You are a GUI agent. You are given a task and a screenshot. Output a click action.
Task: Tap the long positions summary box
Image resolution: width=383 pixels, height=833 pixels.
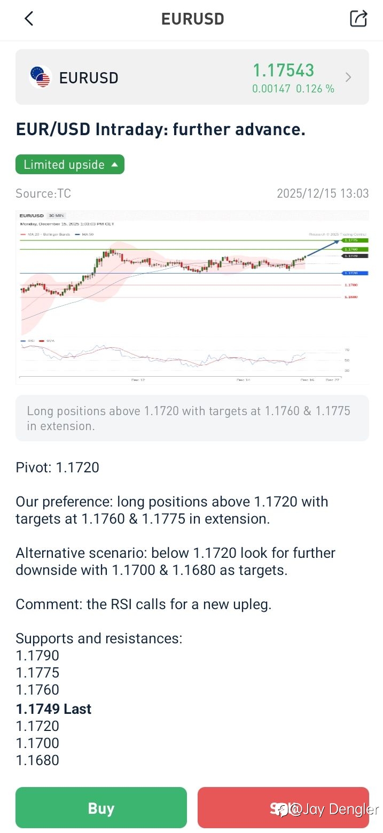pos(192,418)
